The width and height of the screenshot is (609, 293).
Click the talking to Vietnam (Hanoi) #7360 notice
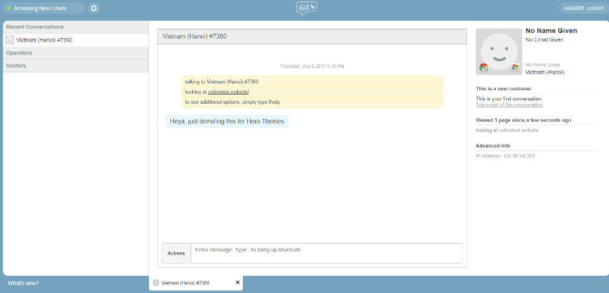coord(222,82)
